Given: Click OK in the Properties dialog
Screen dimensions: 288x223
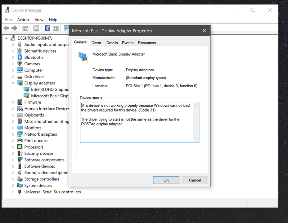Looking at the screenshot, I should tap(166, 180).
